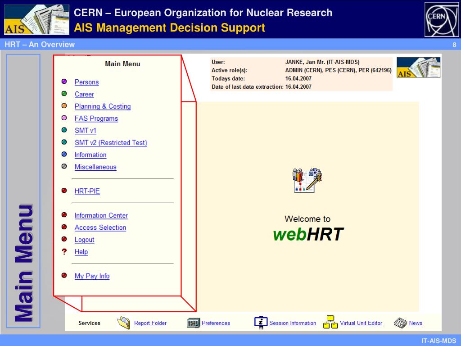Click the Session Information sign icon
Image resolution: width=461 pixels, height=346 pixels.
click(261, 323)
